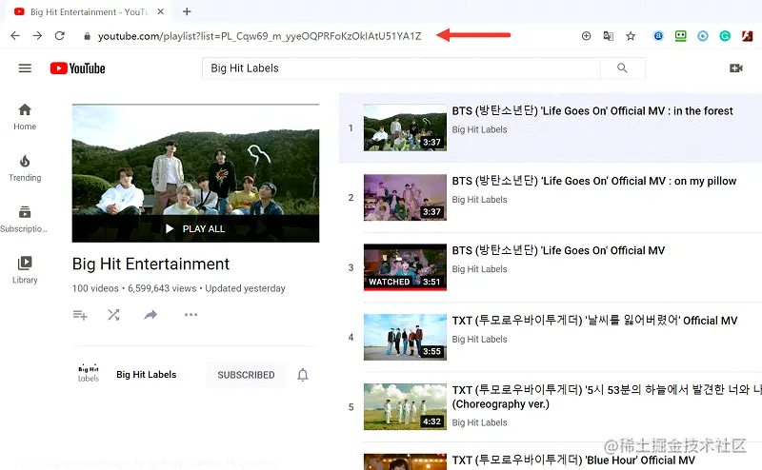Play all videos in the playlist
The height and width of the screenshot is (470, 762).
(195, 228)
